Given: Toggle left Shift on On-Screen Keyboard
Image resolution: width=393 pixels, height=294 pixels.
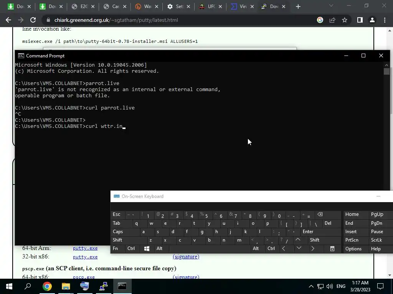Looking at the screenshot, I should (128, 240).
